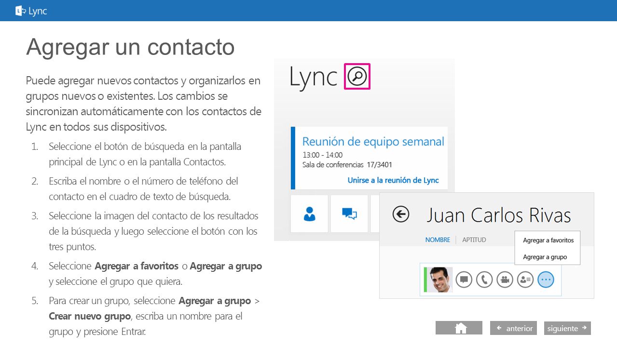The height and width of the screenshot is (347, 617).
Task: Start instant message with the contact
Action: pos(464,280)
